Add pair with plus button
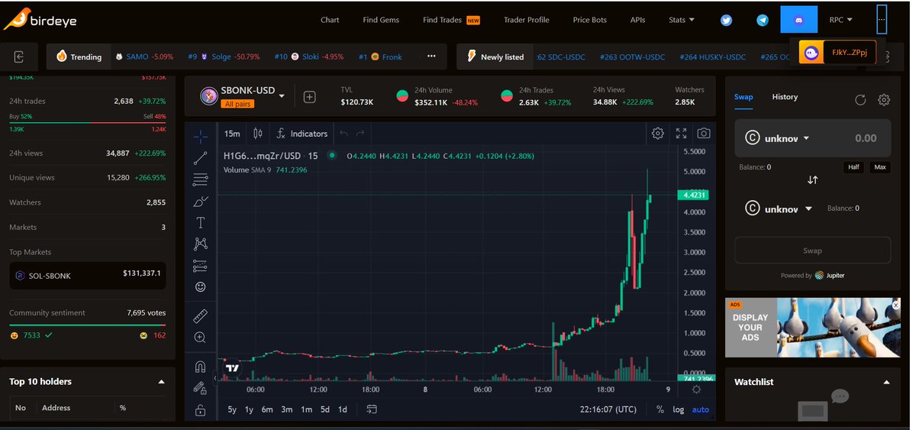This screenshot has height=430, width=916. click(309, 97)
